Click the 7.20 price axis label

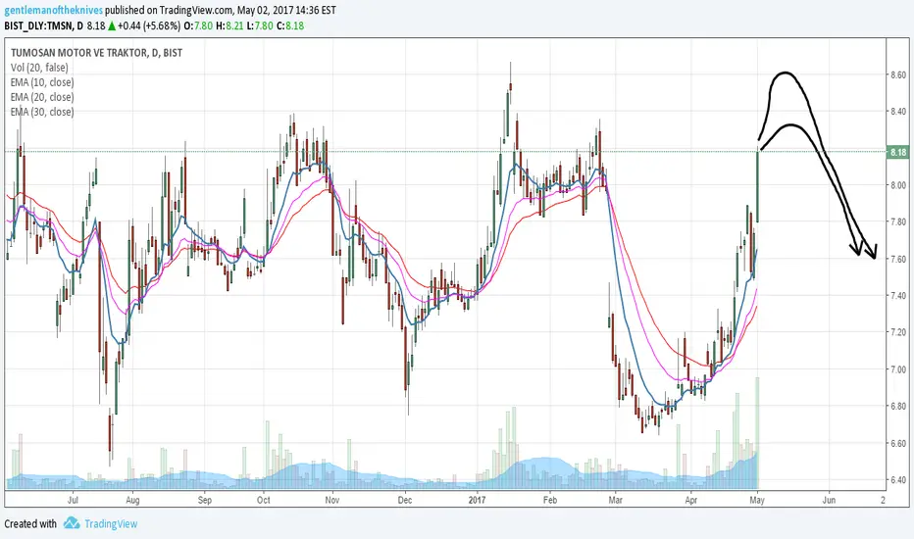tap(897, 332)
